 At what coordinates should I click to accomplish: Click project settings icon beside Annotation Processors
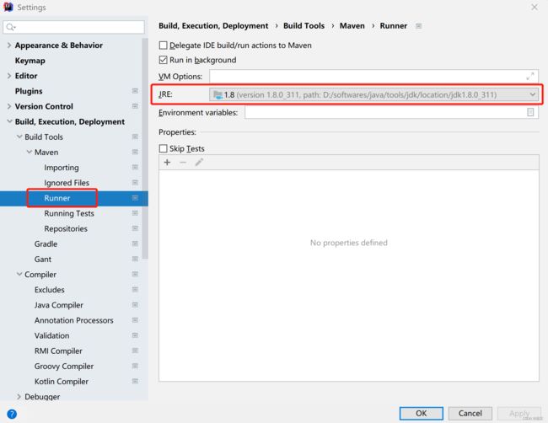135,320
